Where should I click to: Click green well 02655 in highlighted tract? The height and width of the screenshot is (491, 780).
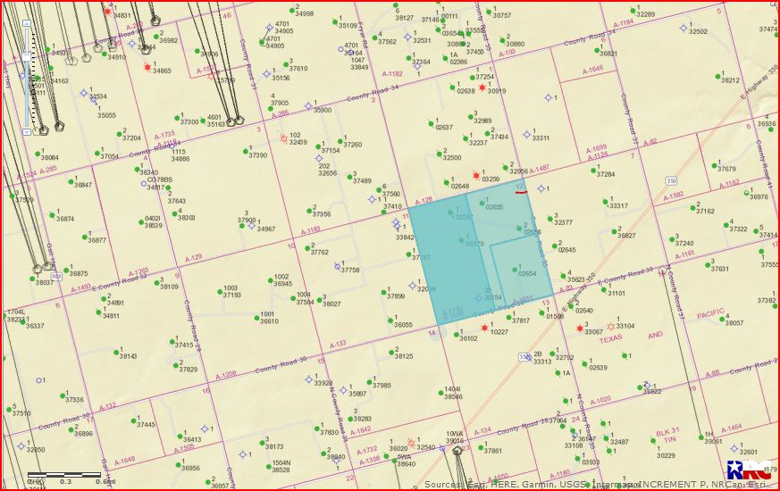(x=482, y=203)
